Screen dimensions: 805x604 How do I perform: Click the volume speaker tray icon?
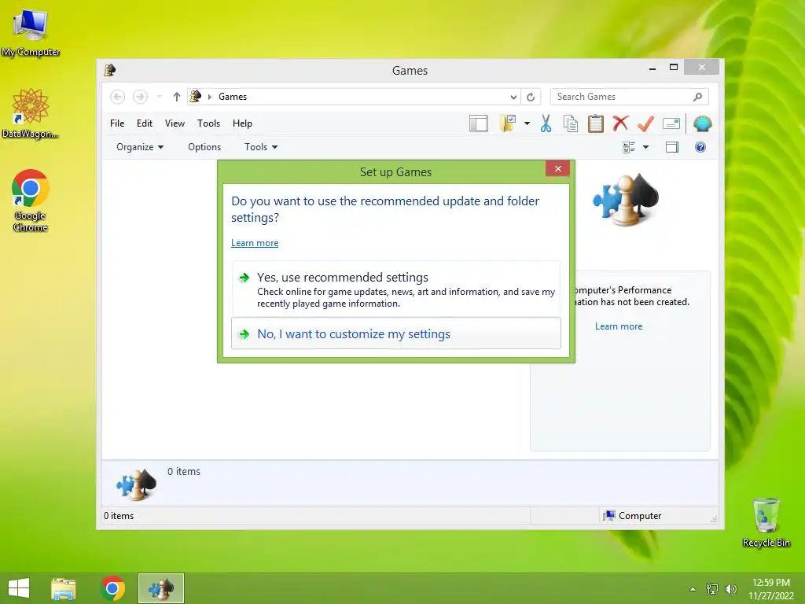point(730,589)
